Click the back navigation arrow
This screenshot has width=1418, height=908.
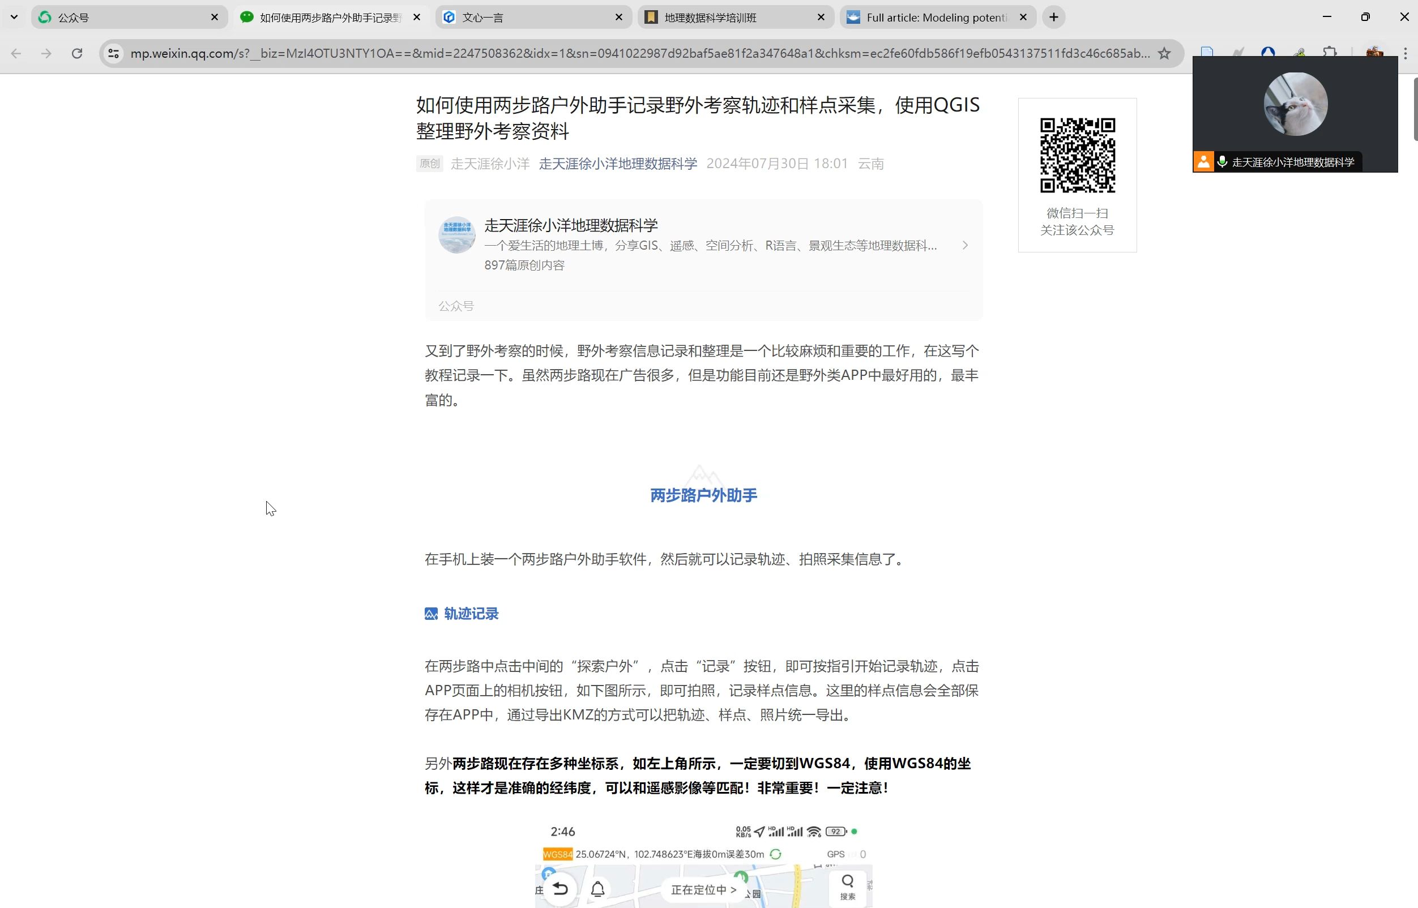coord(16,54)
